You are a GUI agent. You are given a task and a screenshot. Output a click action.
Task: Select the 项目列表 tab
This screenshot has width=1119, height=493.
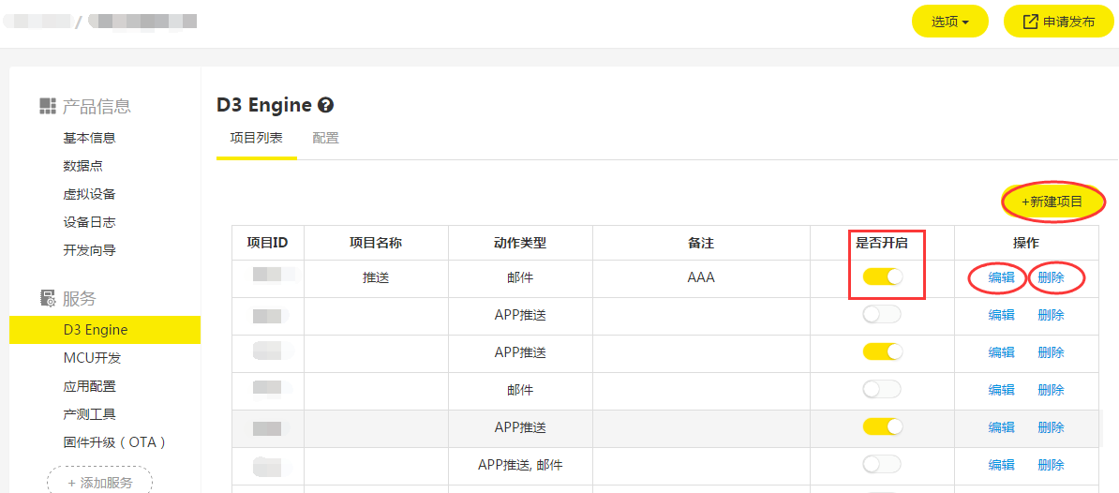pos(256,138)
